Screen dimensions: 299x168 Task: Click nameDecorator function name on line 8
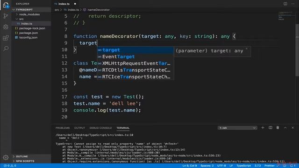(119, 36)
